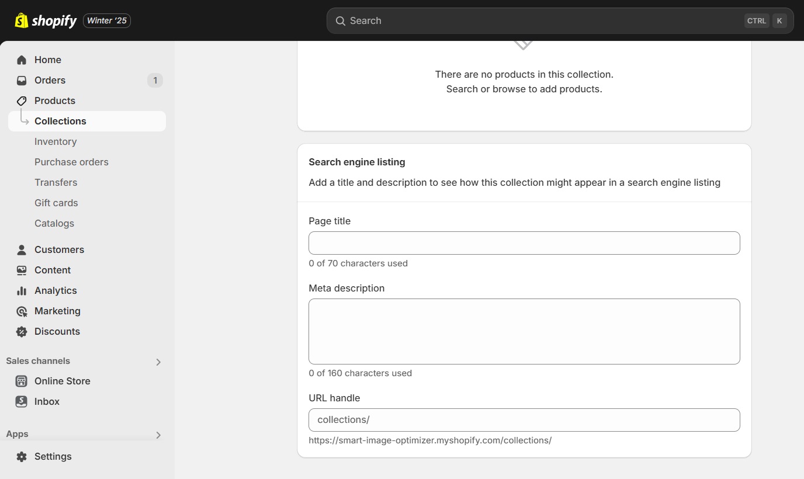
Task: Expand the Apps section
Action: point(158,435)
